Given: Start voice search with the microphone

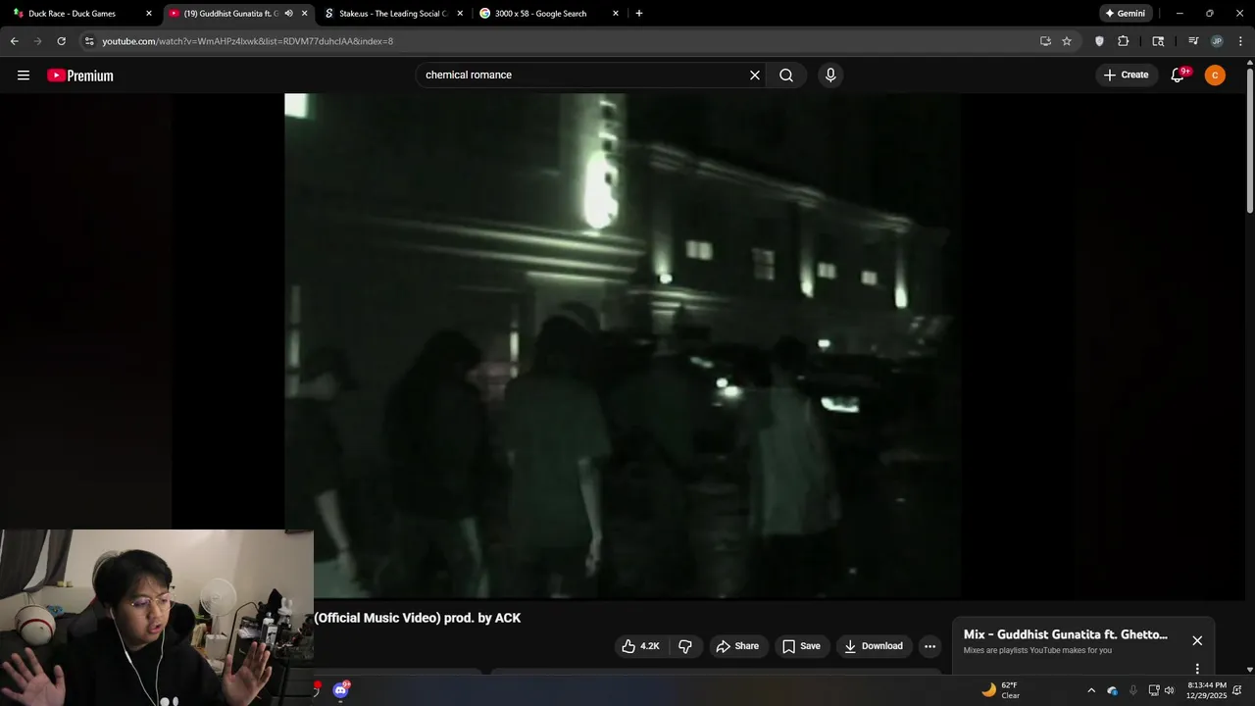Looking at the screenshot, I should point(830,76).
